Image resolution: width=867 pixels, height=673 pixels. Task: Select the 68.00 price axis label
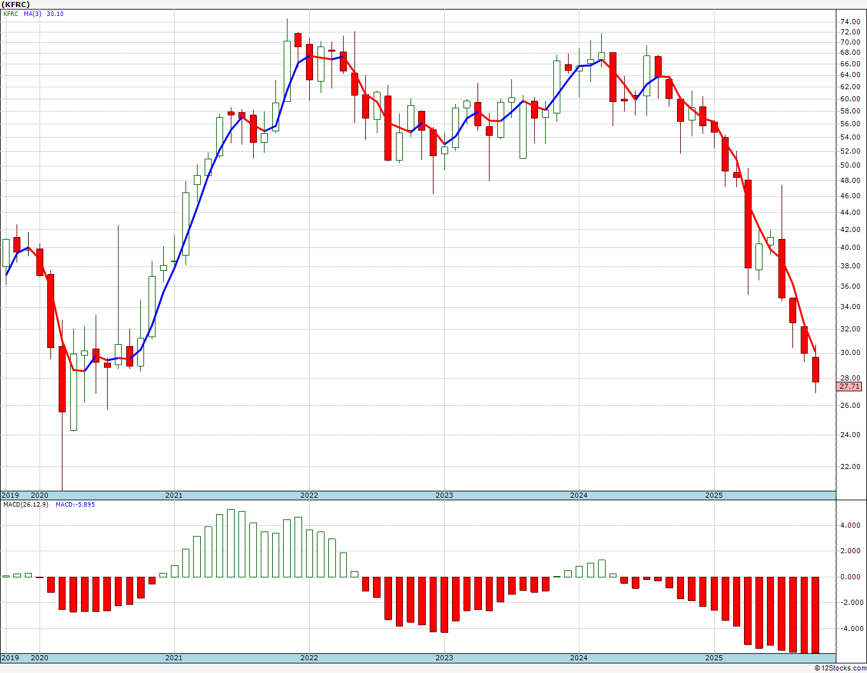850,53
